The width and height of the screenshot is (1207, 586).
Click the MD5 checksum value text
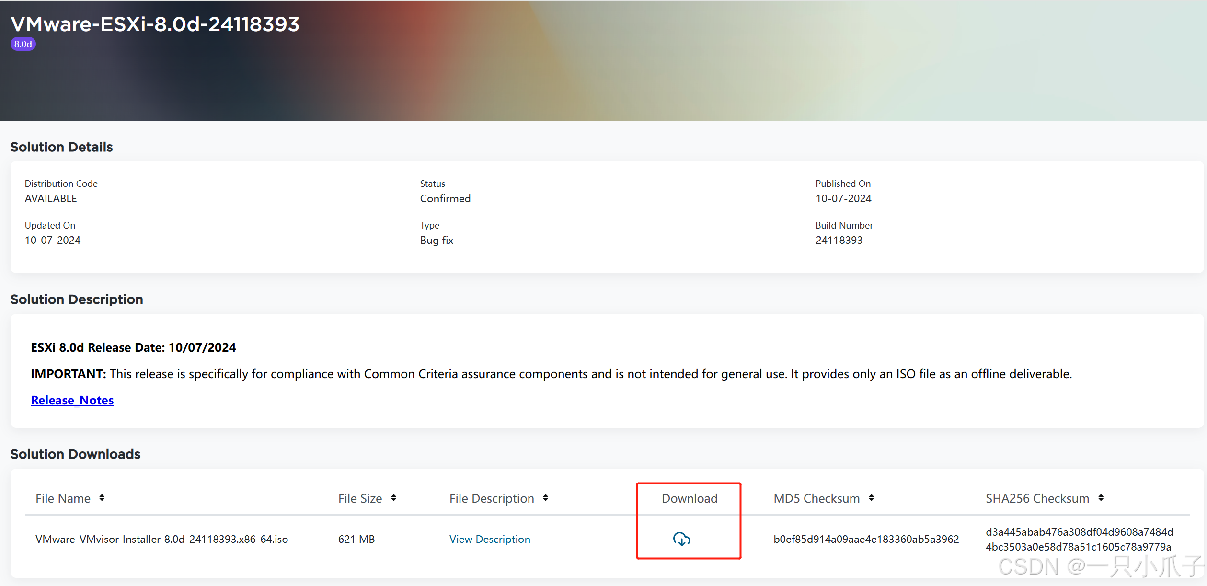[866, 539]
